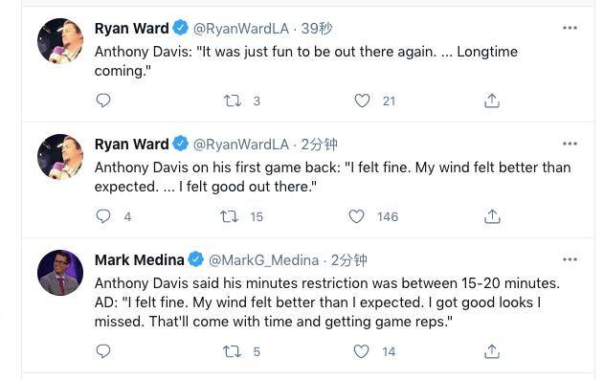The width and height of the screenshot is (604, 380).
Task: Share Mark Medina's tweet
Action: coord(492,351)
